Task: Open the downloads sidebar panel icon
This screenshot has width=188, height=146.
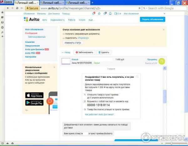Action: pyautogui.click(x=2, y=22)
